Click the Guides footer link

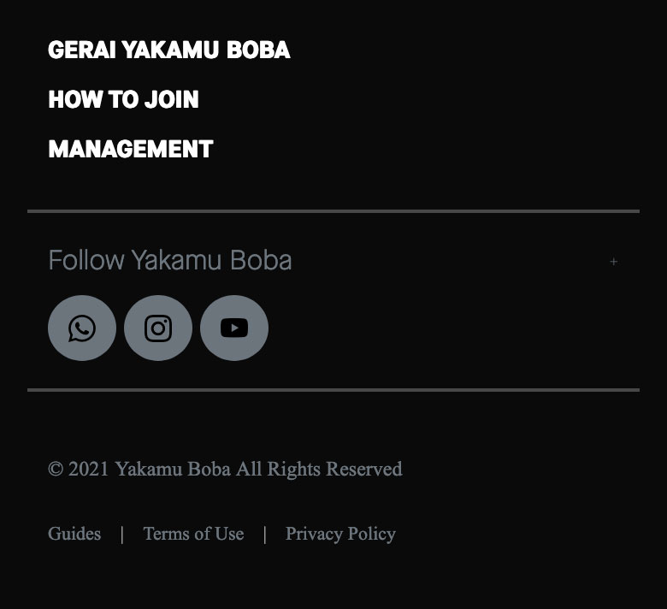tap(74, 534)
